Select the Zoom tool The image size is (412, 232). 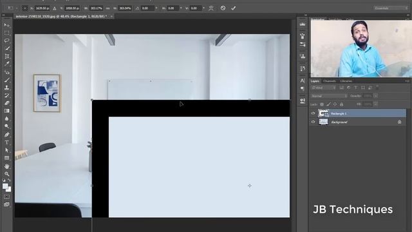[7, 174]
